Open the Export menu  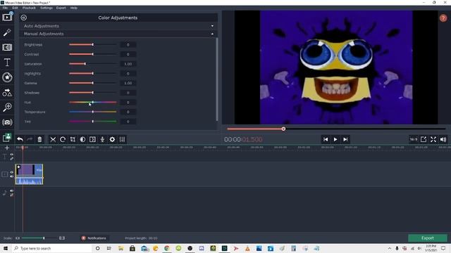[61, 8]
